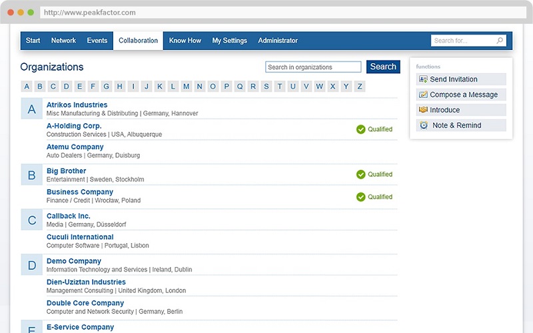Open Atemu Company organization
Screen dimensions: 533x333
[75, 147]
